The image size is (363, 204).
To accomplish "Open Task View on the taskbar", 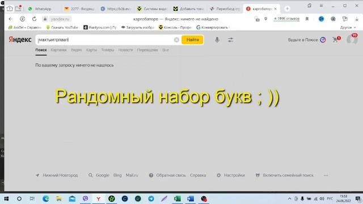I will click(32, 199).
